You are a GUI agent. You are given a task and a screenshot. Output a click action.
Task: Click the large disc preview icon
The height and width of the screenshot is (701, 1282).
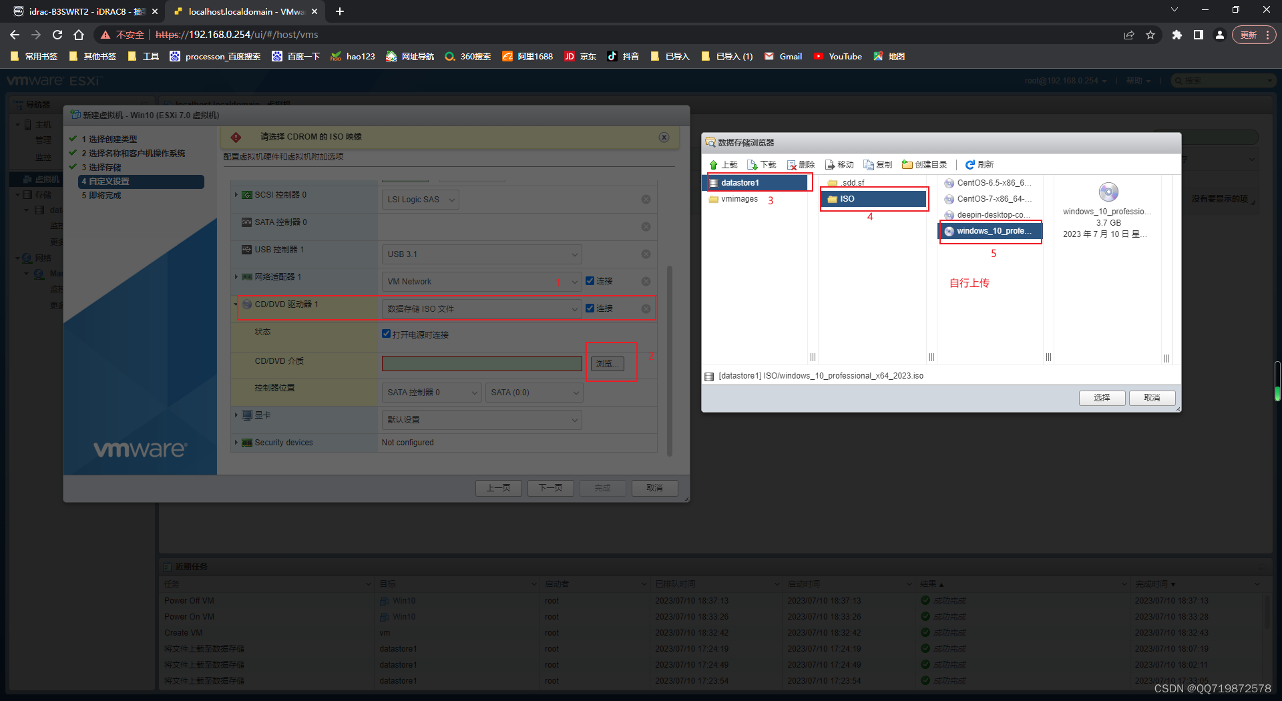pos(1108,192)
